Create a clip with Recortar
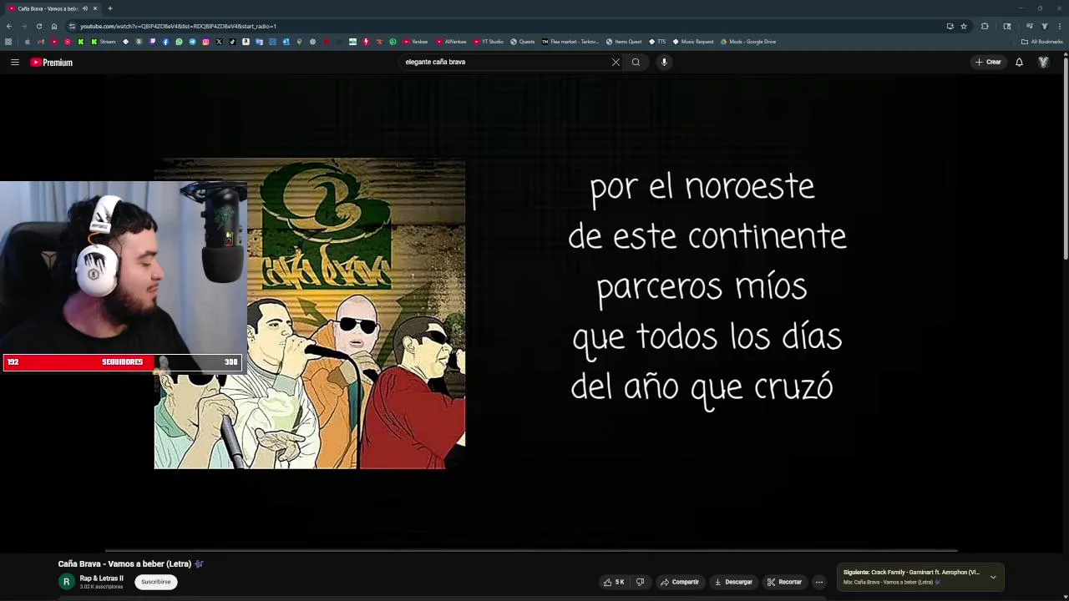 click(785, 582)
